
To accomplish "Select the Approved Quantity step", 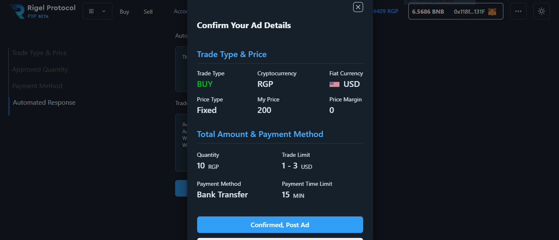I will pyautogui.click(x=40, y=70).
